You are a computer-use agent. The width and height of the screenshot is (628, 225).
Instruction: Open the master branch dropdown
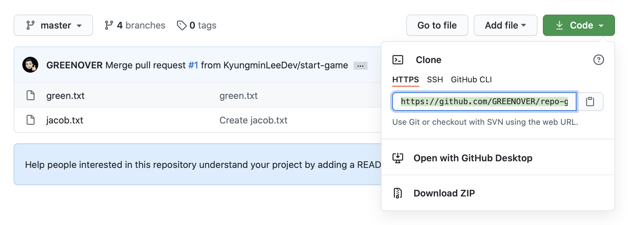point(54,25)
